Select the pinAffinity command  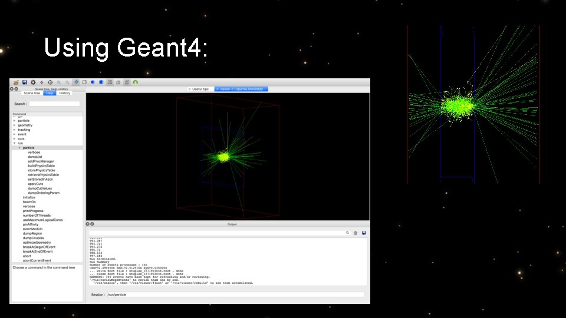click(x=30, y=224)
